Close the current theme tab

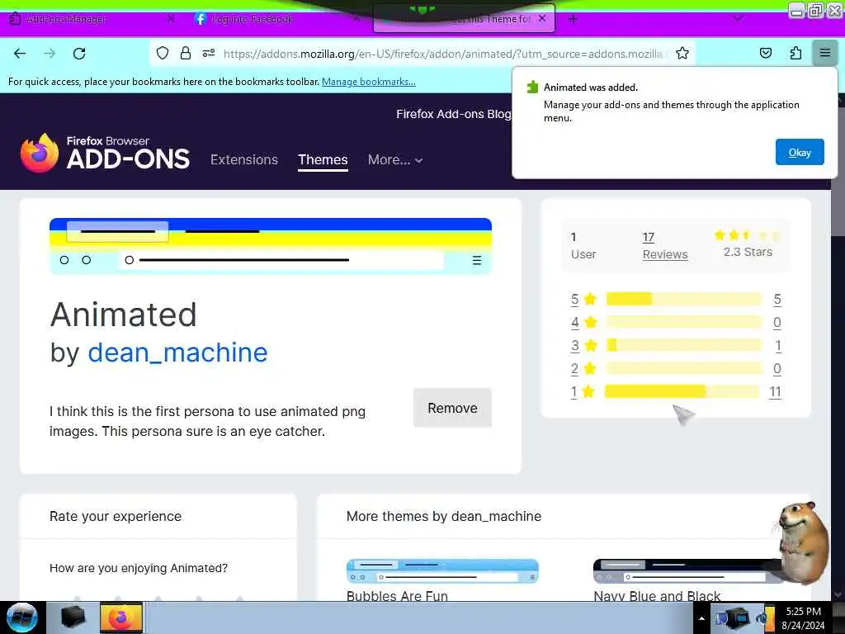click(x=542, y=18)
